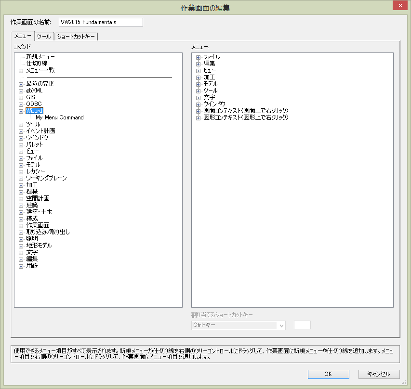Expand 画面コンテキスト menu node
The width and height of the screenshot is (411, 389).
198,111
